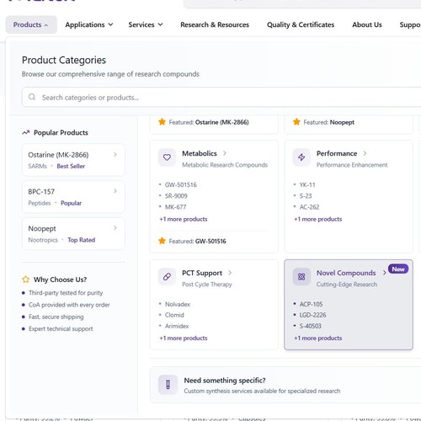The height and width of the screenshot is (421, 421).
Task: Expand the Services dropdown
Action: click(146, 24)
